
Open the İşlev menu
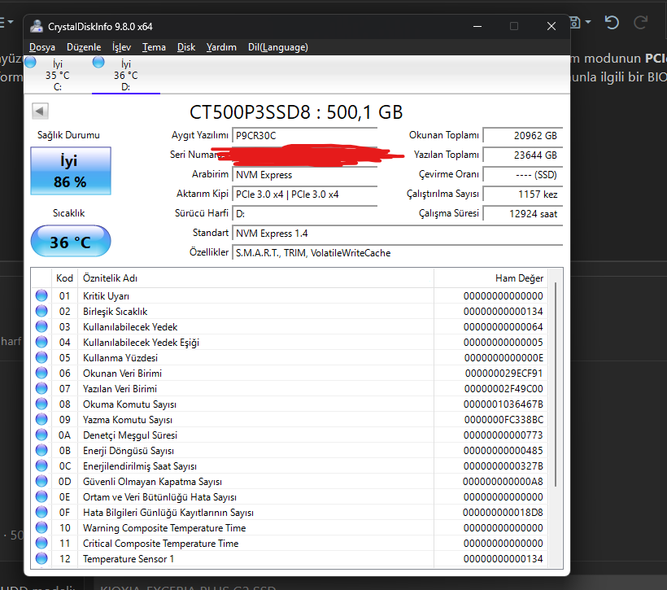pos(121,47)
